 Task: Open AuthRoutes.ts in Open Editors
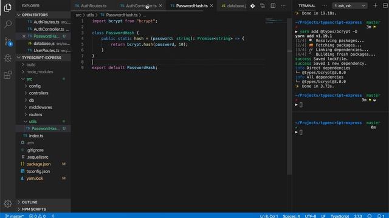(46, 22)
